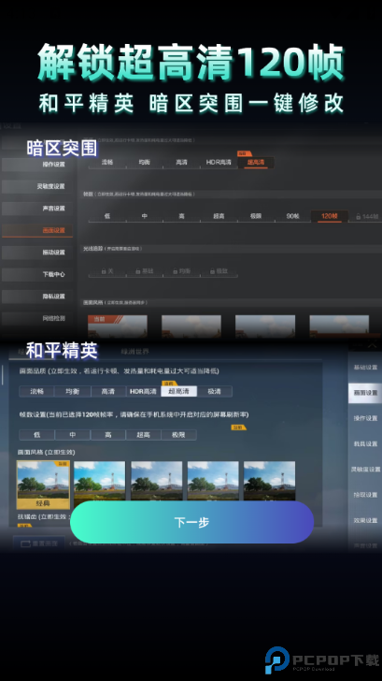Click lock icon beside 基础 ray tracing option

(138, 271)
